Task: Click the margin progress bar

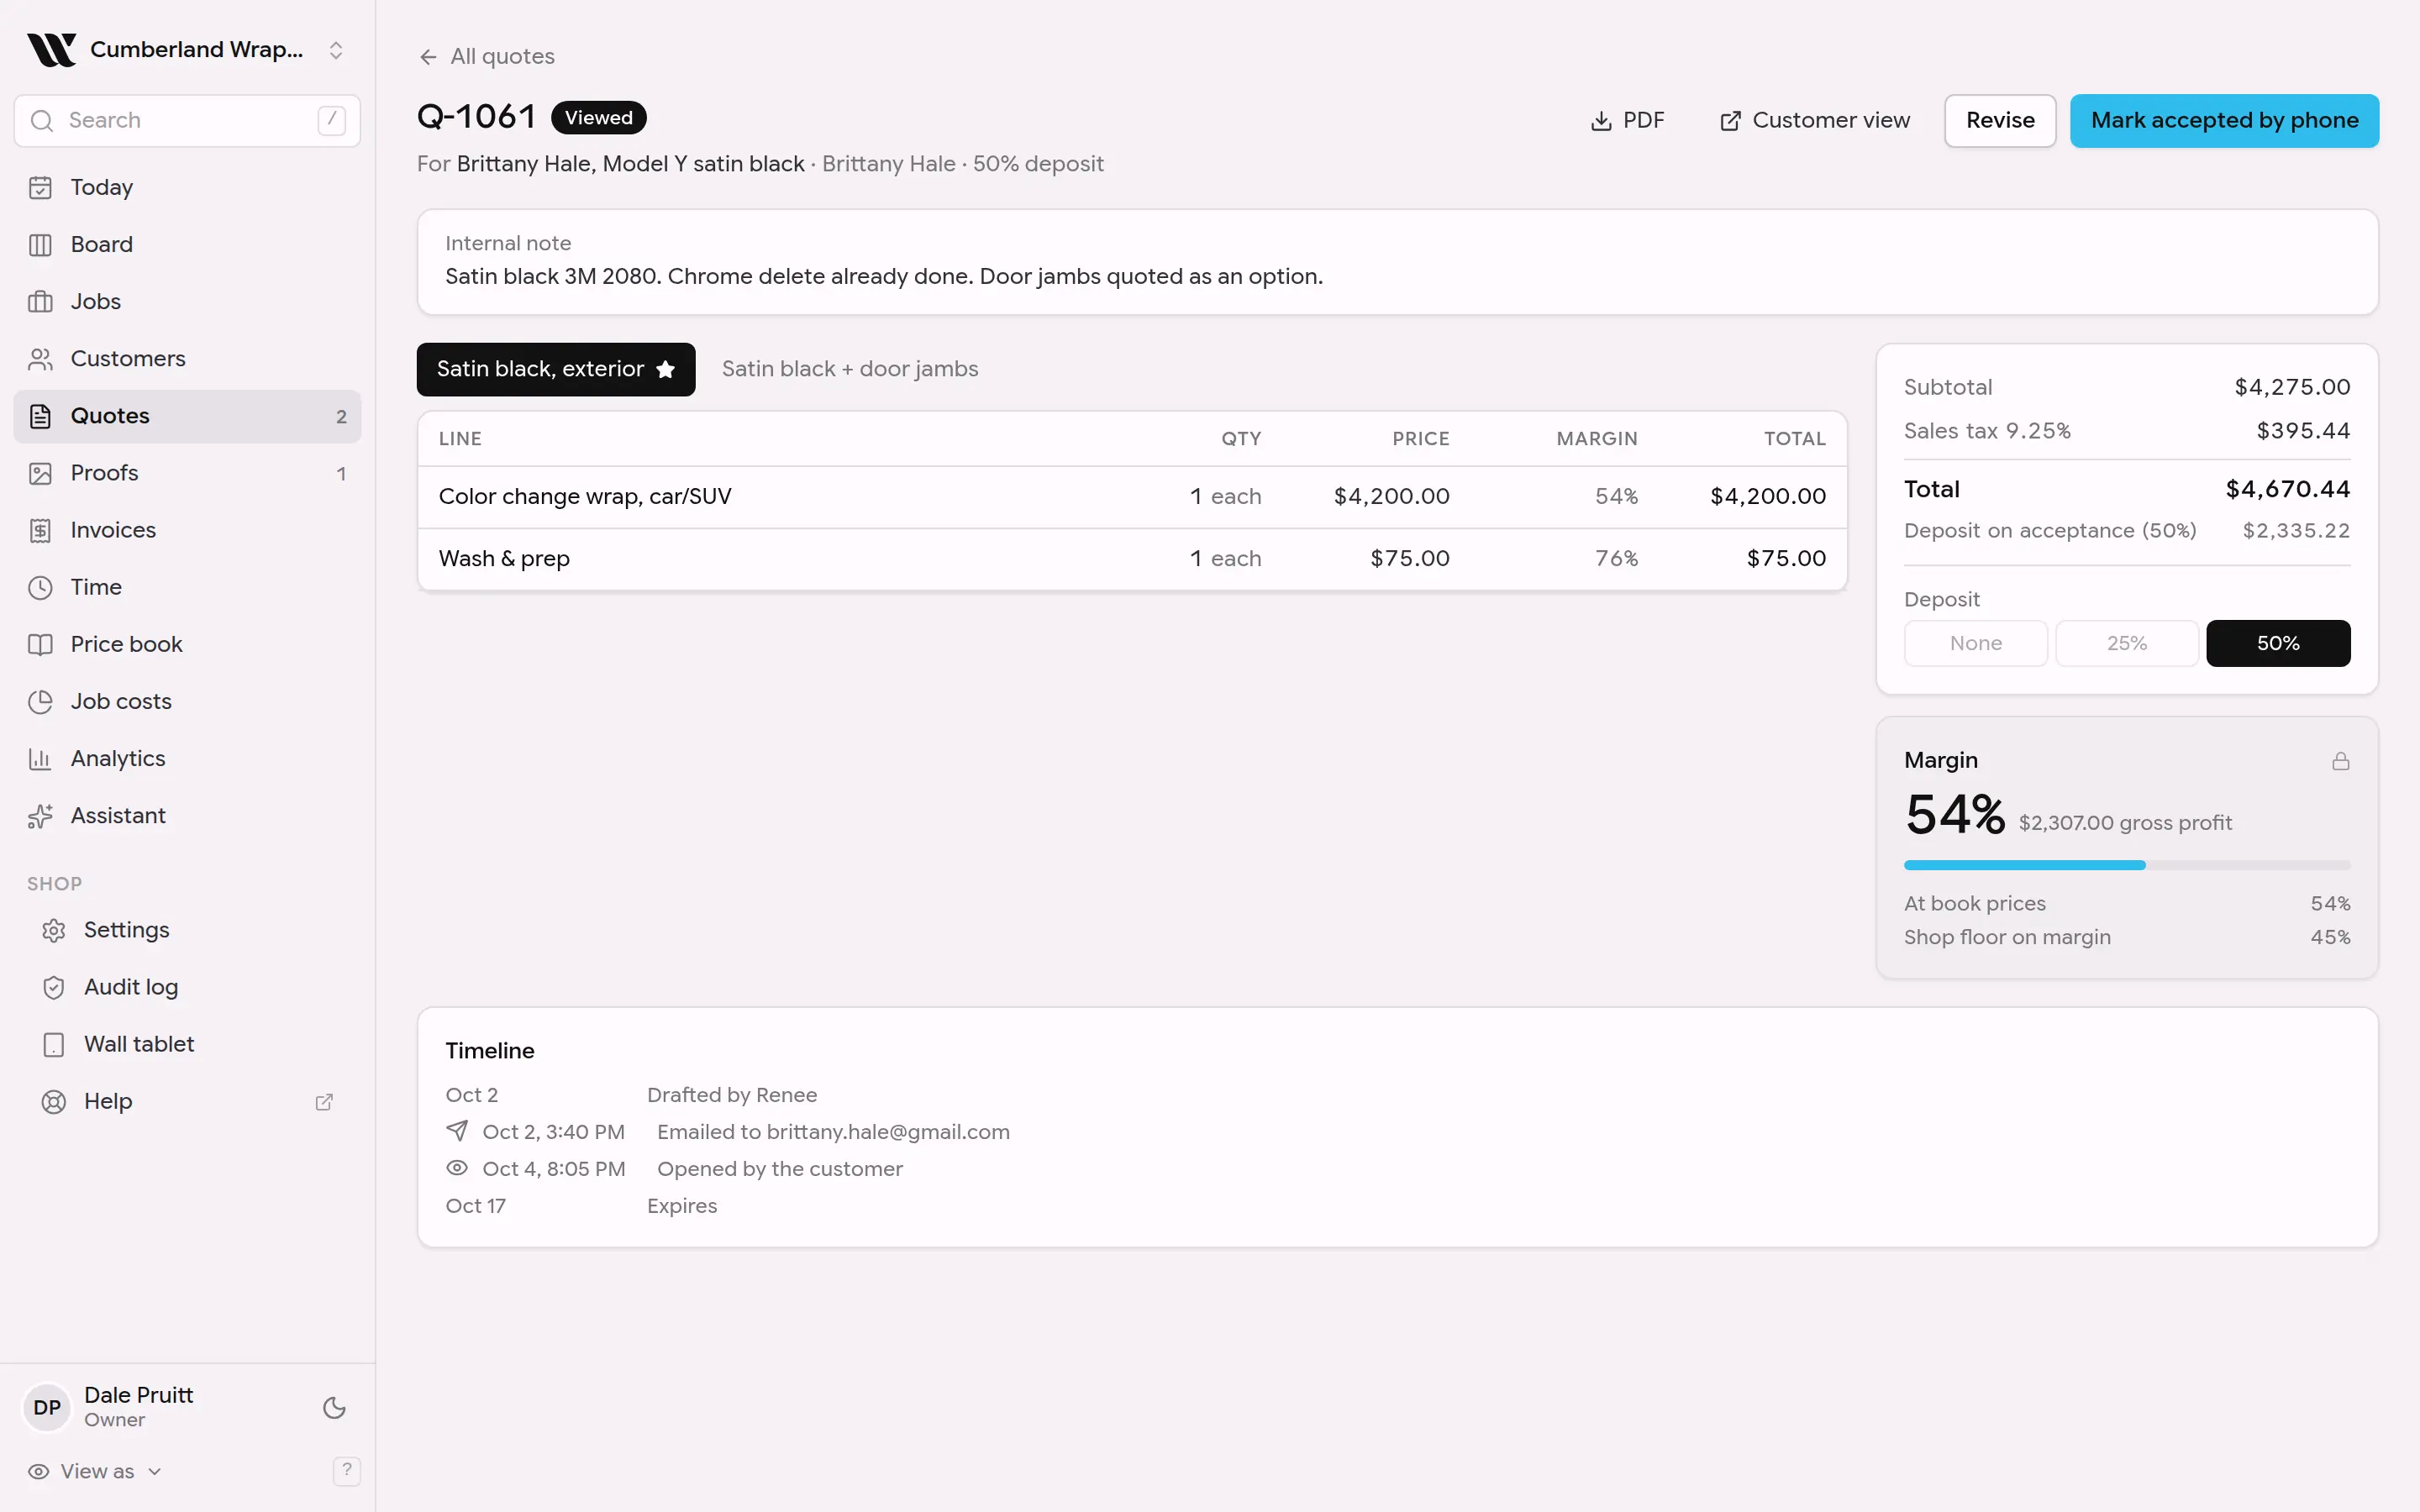Action: tap(2126, 865)
